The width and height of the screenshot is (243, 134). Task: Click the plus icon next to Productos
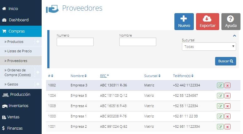tap(38, 42)
